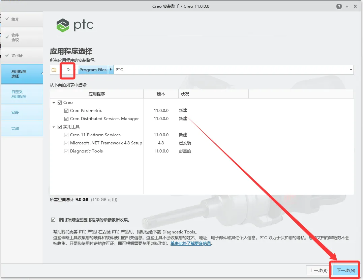Click Creo 11 Platform Services checkbox
The image size is (363, 280).
click(66, 135)
